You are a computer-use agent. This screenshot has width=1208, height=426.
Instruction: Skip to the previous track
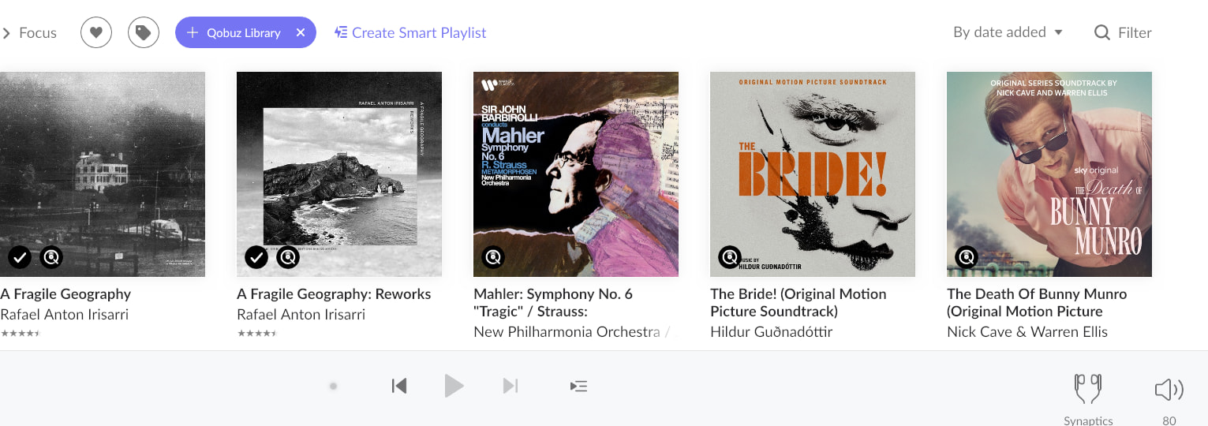[399, 386]
